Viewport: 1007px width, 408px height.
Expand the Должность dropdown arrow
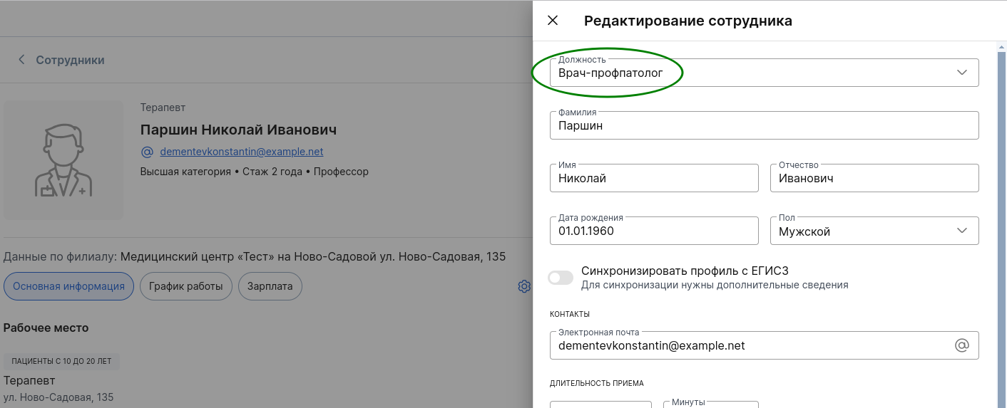tap(961, 73)
